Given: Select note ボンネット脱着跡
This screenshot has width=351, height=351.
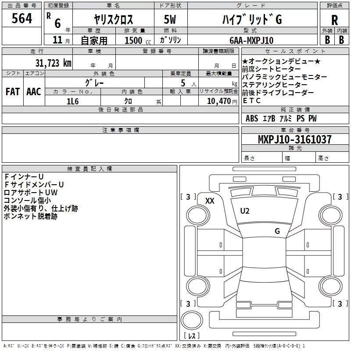Looking at the screenshot, I should coord(31,216).
